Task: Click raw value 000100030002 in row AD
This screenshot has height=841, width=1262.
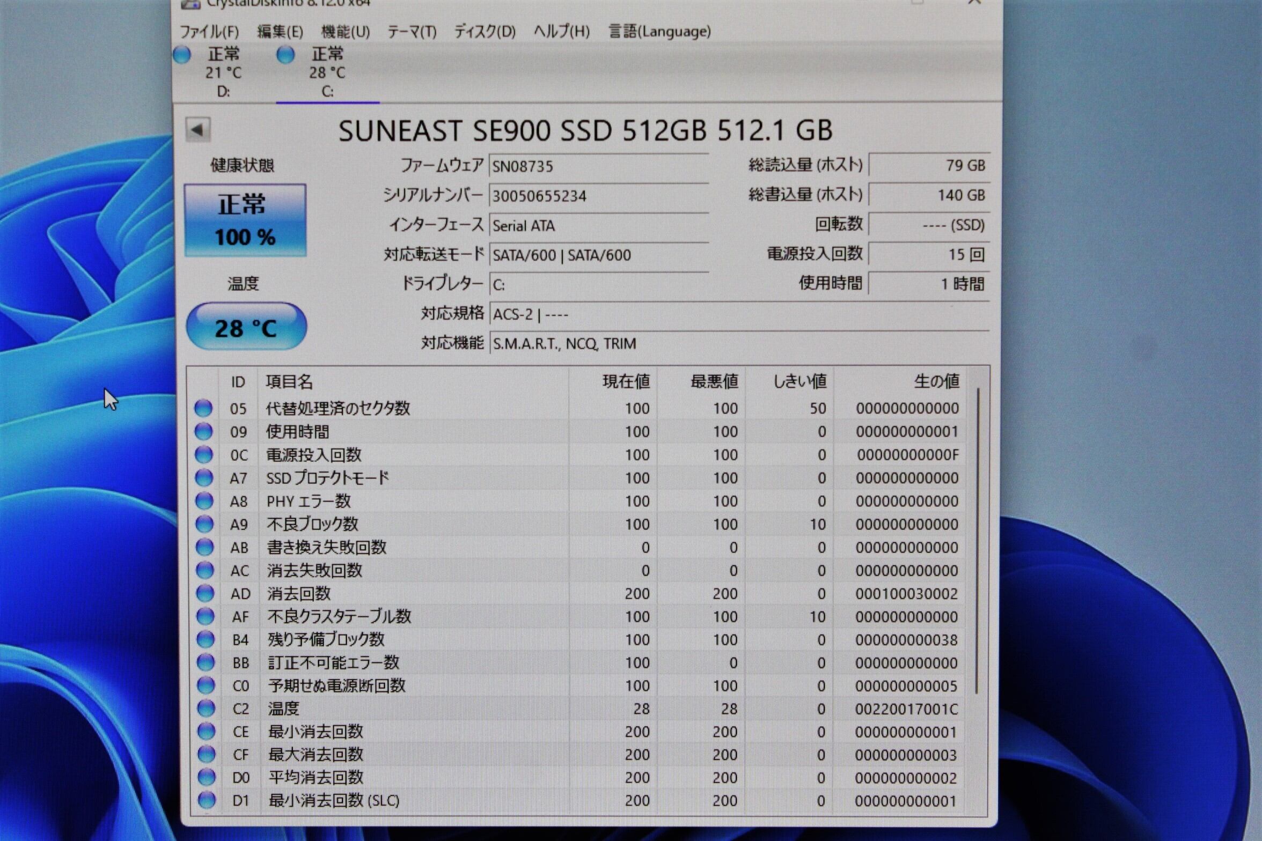Action: [907, 594]
